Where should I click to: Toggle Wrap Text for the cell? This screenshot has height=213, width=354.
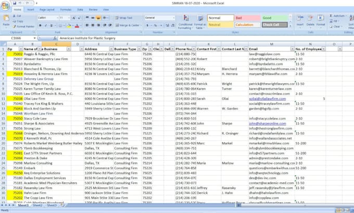tap(123, 18)
